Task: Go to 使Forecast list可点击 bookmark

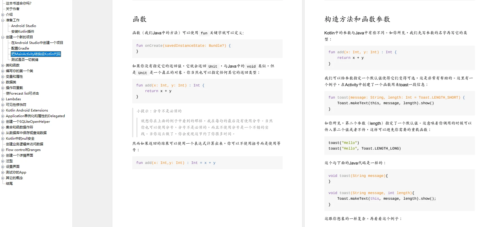Action: click(x=22, y=94)
